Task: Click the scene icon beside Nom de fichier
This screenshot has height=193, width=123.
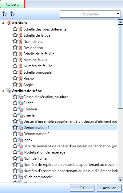Action: point(21,158)
